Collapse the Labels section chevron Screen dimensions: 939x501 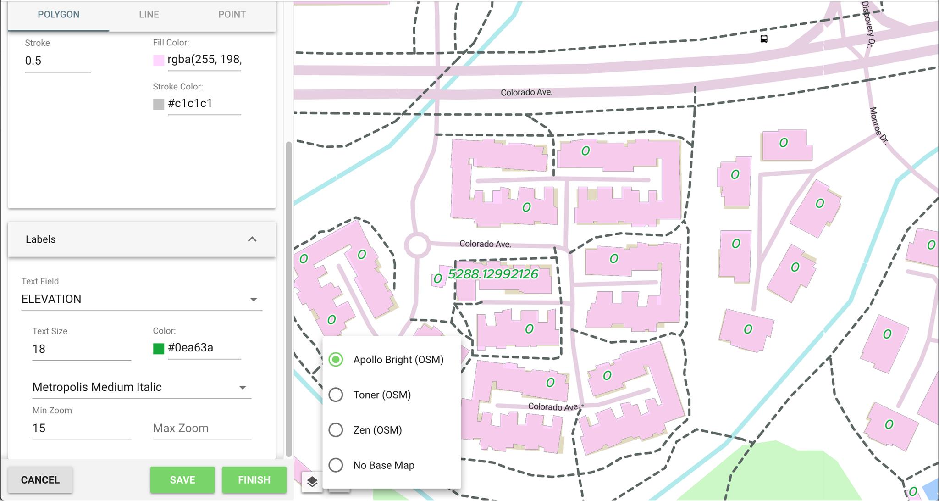[x=252, y=239]
